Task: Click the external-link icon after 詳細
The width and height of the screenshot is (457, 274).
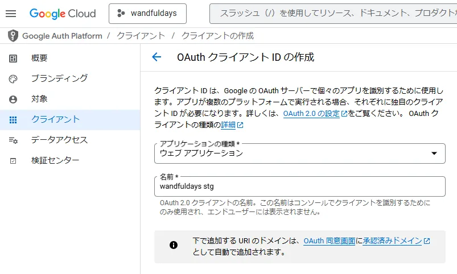Action: 240,125
